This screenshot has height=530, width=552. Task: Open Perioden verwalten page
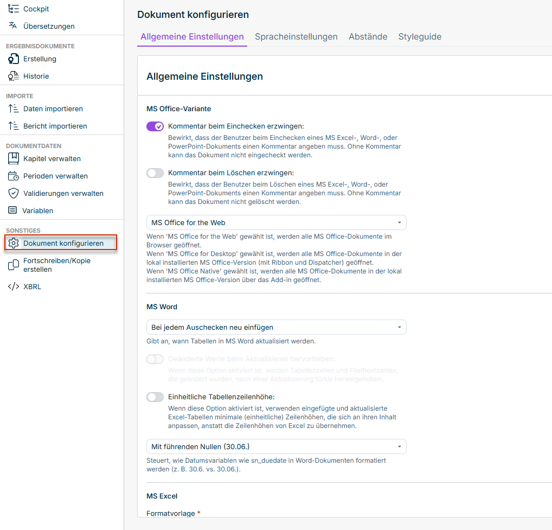56,176
